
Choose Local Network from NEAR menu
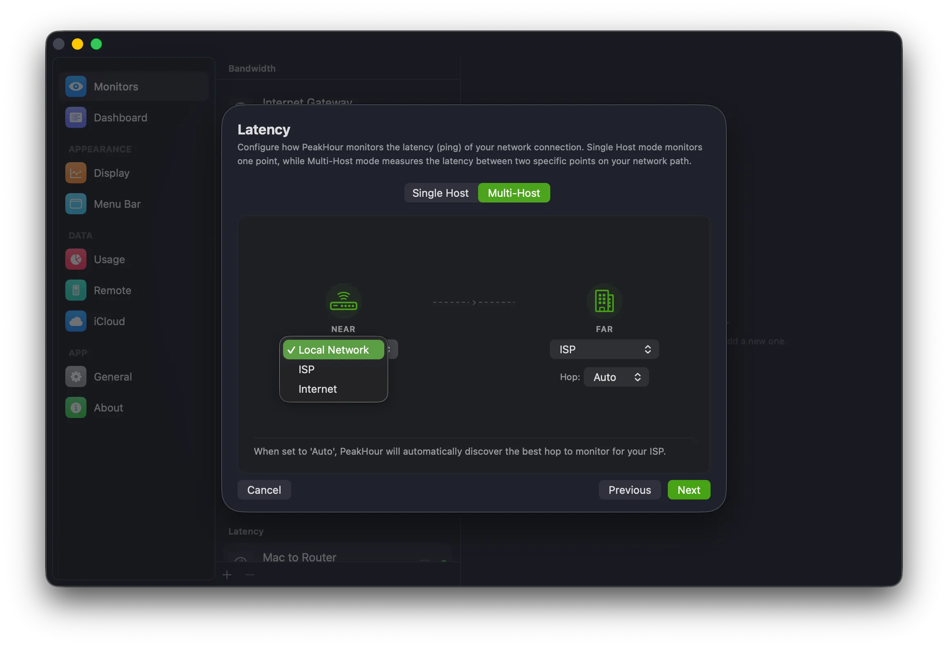pyautogui.click(x=334, y=350)
